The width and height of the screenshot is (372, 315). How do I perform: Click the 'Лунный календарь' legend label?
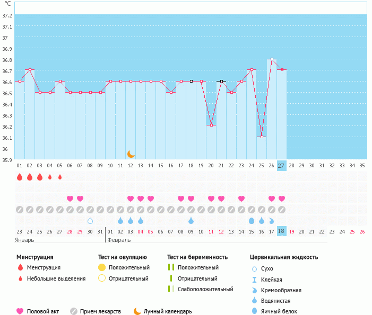click(x=169, y=311)
